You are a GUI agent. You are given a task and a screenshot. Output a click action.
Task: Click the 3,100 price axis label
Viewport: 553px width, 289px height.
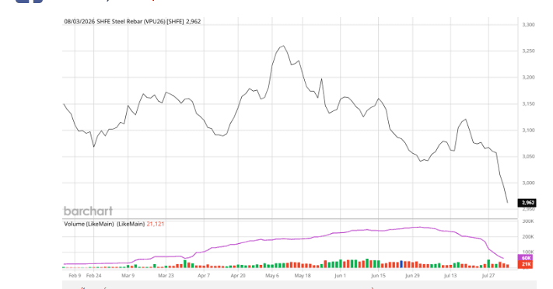click(x=528, y=131)
